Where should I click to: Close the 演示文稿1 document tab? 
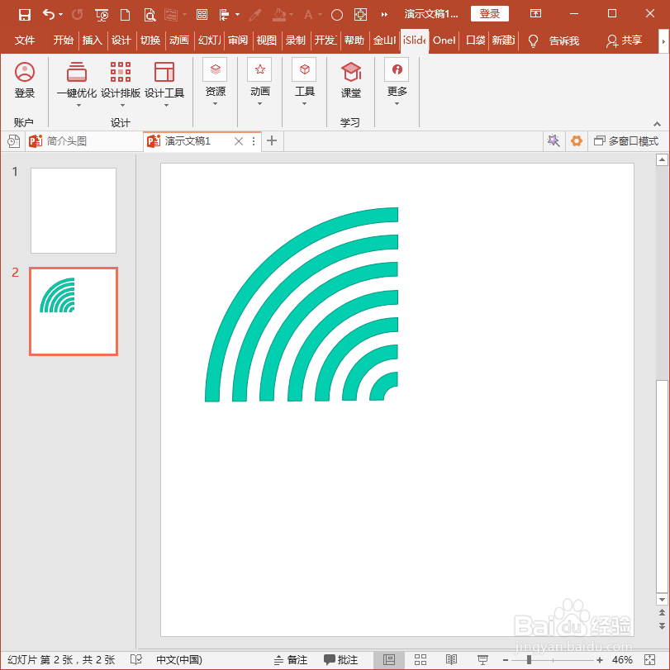(239, 141)
